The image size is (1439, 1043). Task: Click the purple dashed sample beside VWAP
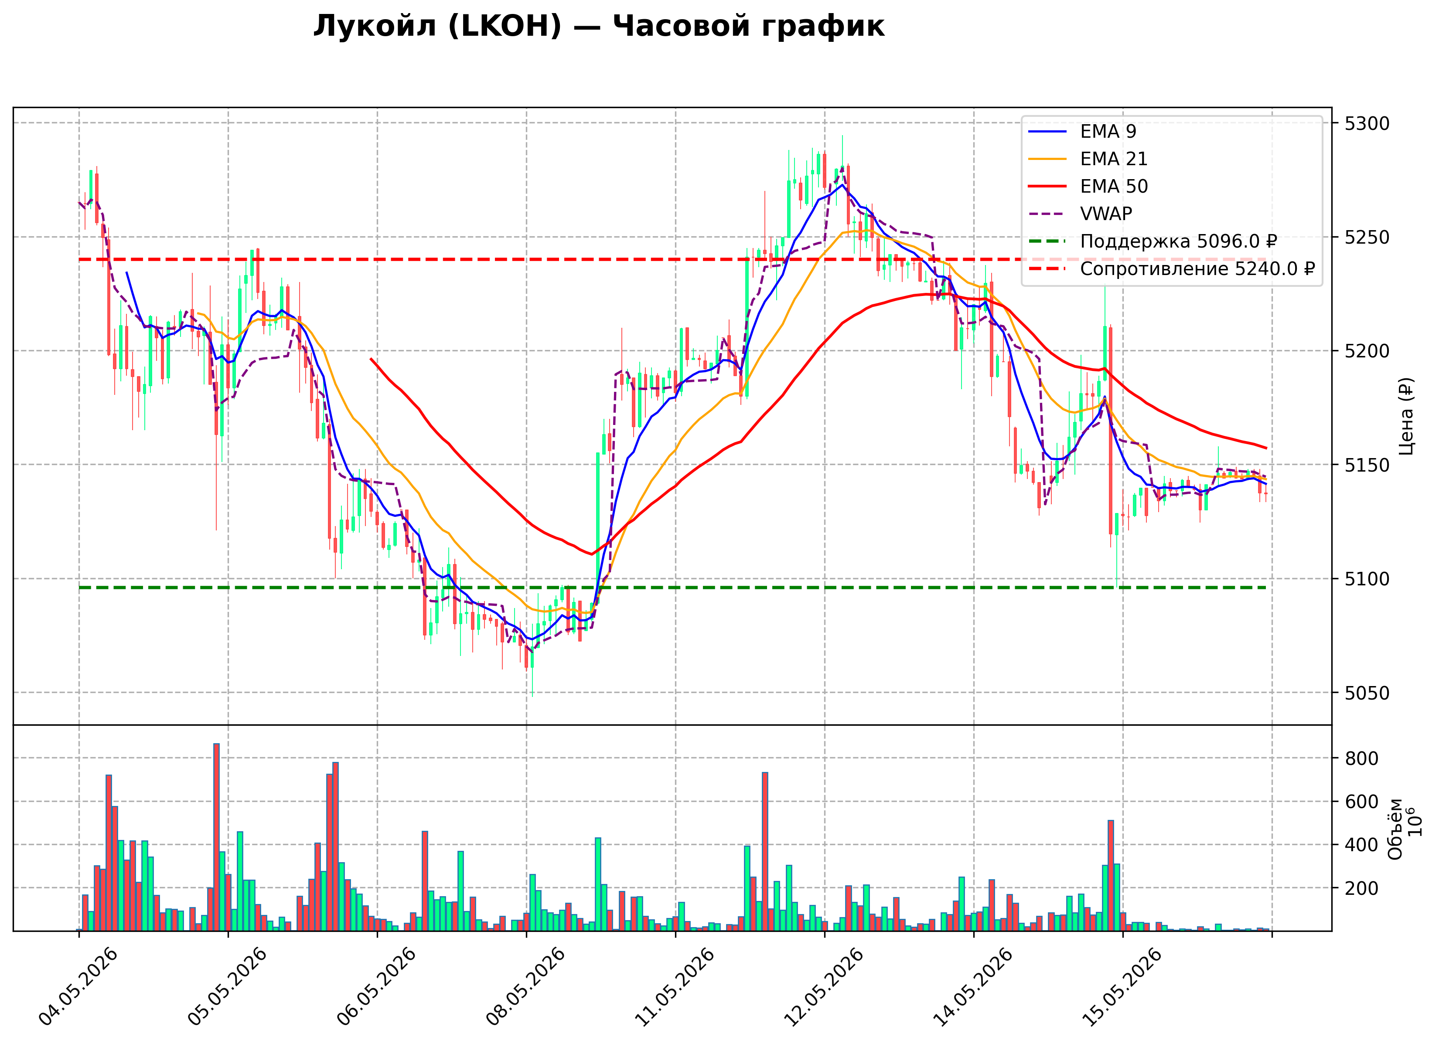tap(1047, 214)
